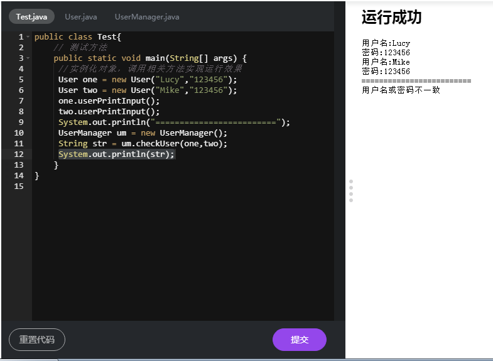Click the closing brace on line 13
The height and width of the screenshot is (361, 493).
click(x=56, y=165)
